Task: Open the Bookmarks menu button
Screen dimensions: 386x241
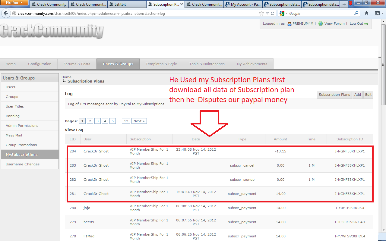Action: point(379,14)
